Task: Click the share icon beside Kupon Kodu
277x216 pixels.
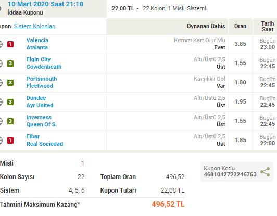Action: click(x=265, y=172)
